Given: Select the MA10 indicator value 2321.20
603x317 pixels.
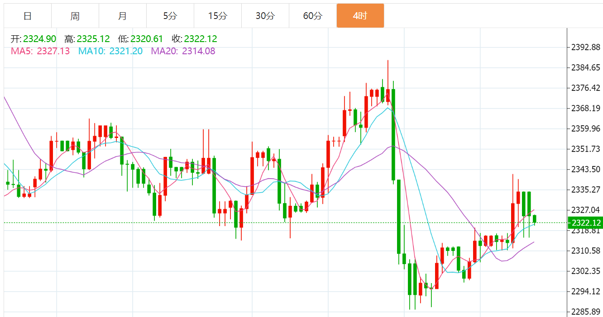Looking at the screenshot, I should [x=125, y=51].
